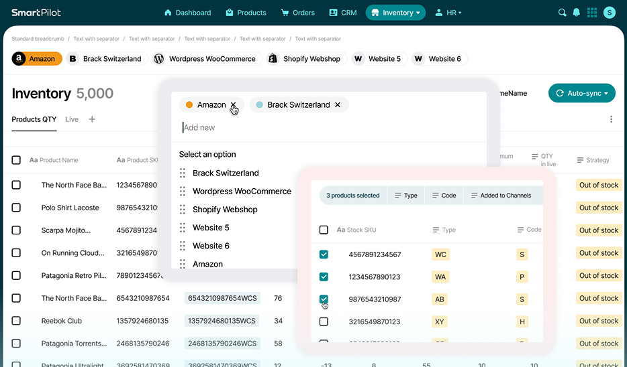This screenshot has height=367, width=627.
Task: Check the Scarpa Mojito row checkbox
Action: pyautogui.click(x=16, y=230)
